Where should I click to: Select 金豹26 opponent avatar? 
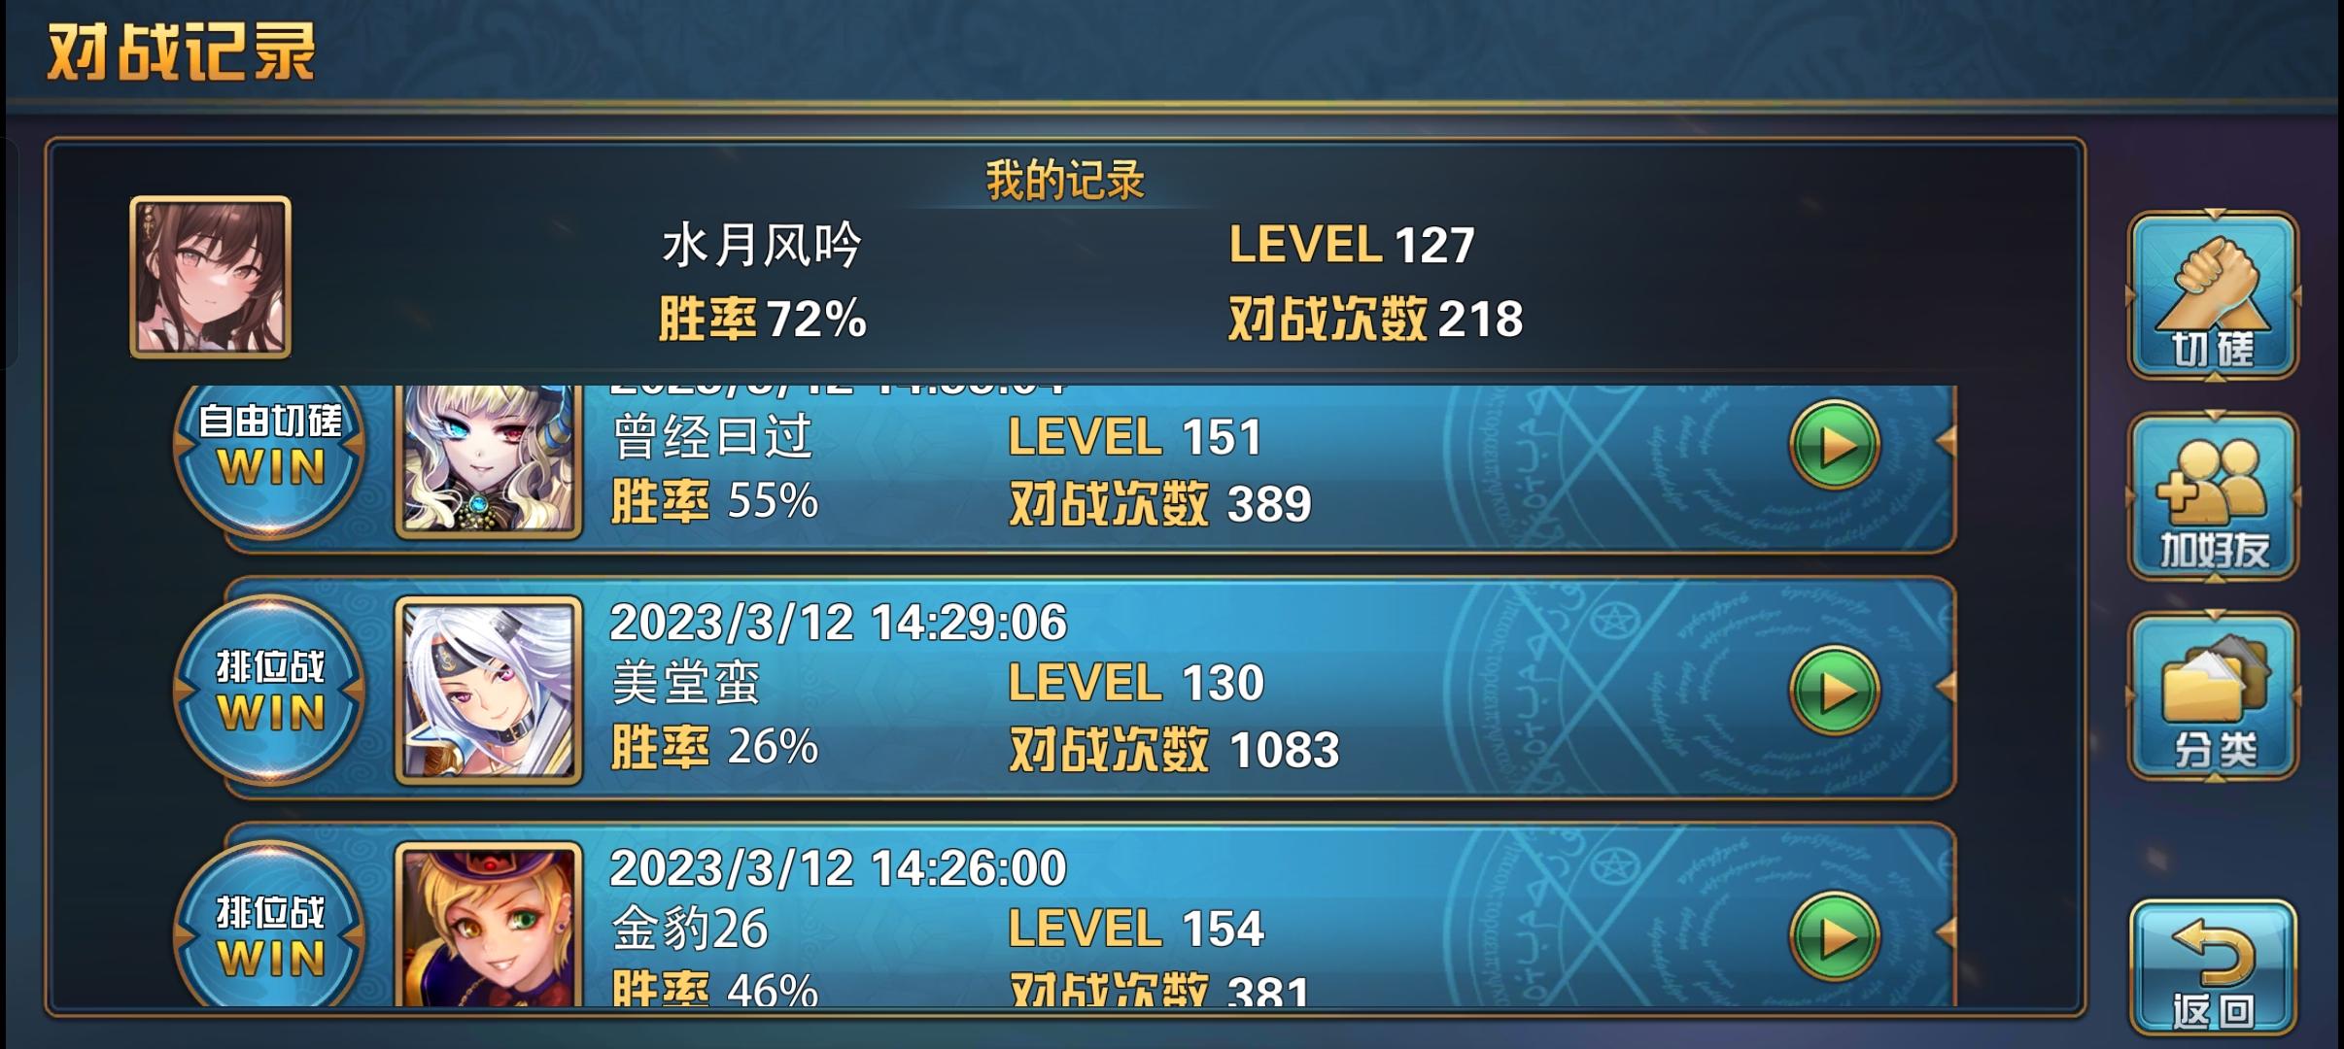coord(489,923)
